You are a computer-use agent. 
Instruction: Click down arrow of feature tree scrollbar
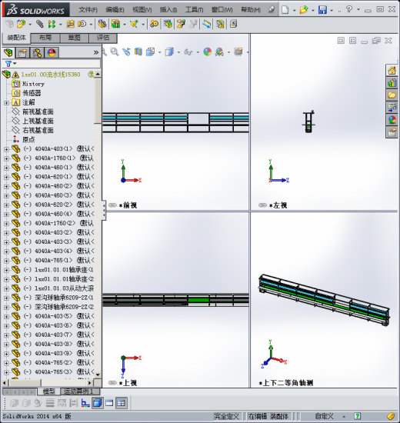98,375
